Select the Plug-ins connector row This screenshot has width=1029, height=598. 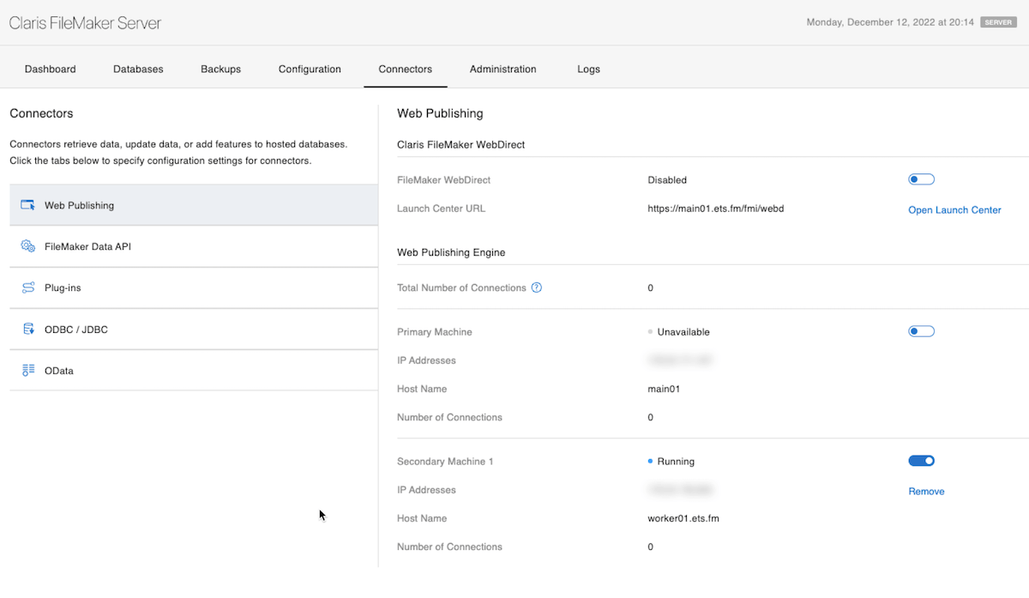[x=194, y=288]
